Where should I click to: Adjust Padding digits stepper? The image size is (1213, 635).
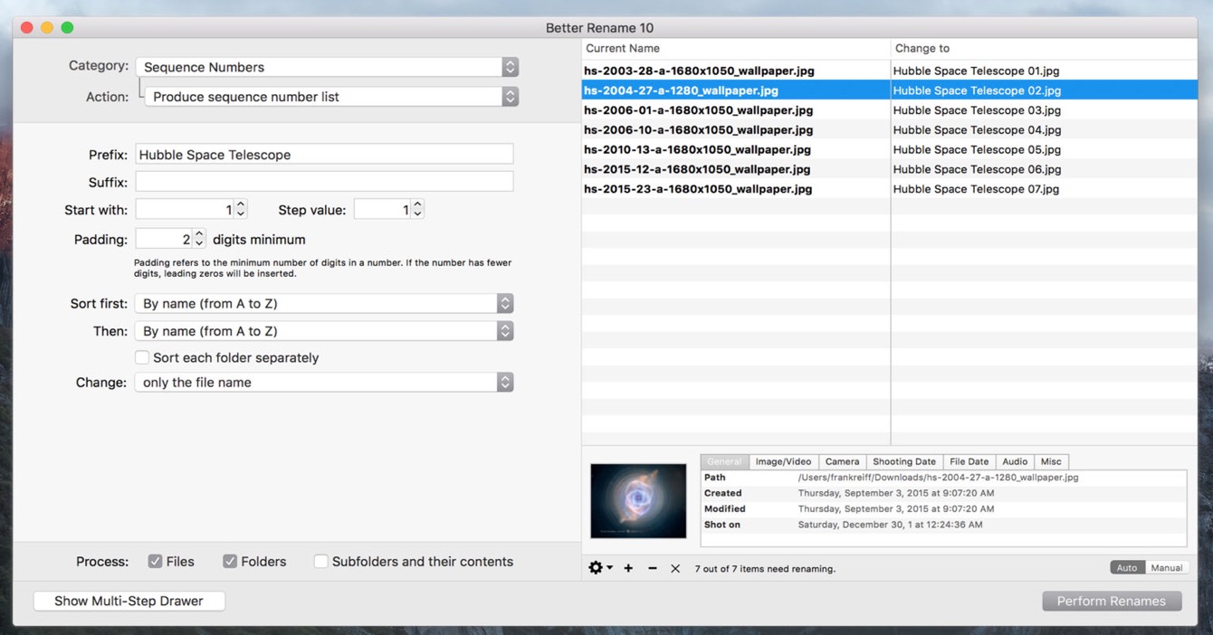199,240
